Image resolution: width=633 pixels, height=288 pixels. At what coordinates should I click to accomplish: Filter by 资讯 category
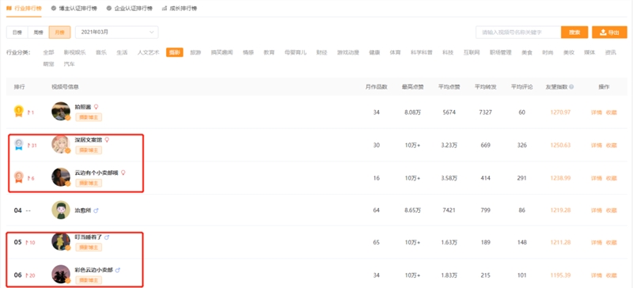coord(611,52)
